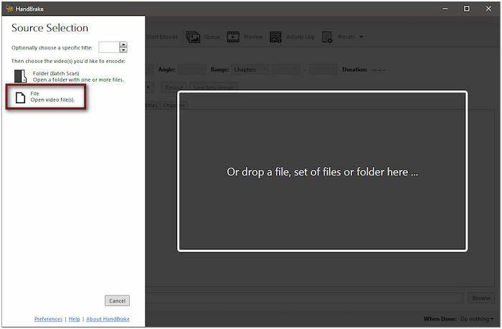Screen dimensions: 502x329
Task: Open the Queue toolbar label
Action: (212, 37)
